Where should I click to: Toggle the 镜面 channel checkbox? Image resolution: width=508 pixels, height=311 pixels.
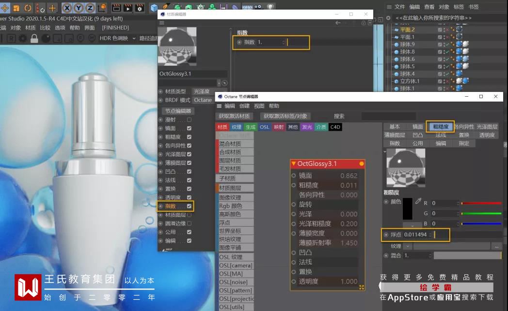(189, 128)
